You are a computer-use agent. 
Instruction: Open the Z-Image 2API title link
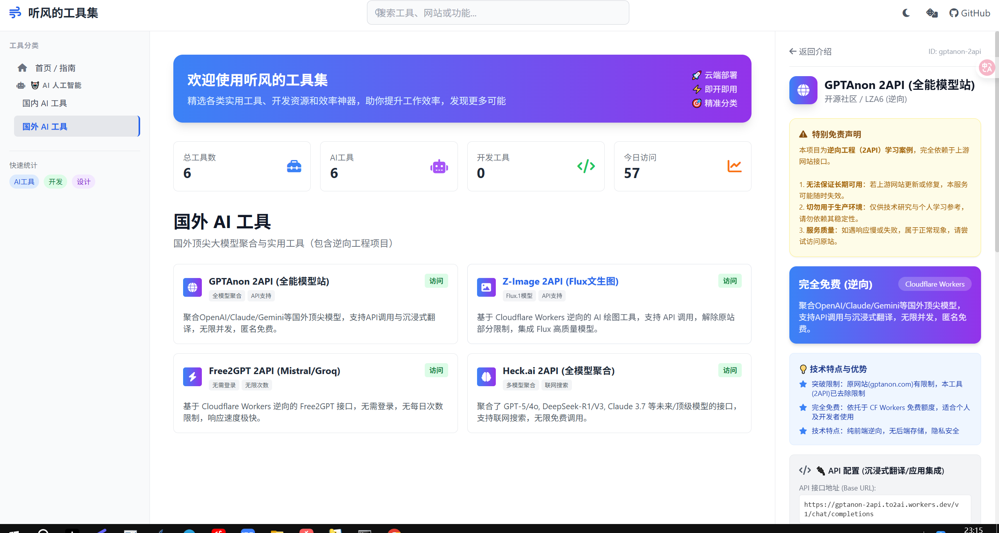(x=560, y=281)
